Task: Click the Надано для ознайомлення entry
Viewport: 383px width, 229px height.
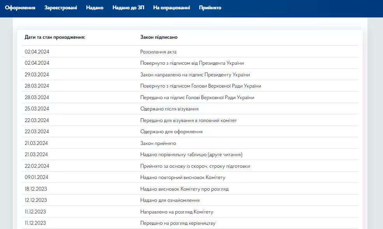Action: 170,200
